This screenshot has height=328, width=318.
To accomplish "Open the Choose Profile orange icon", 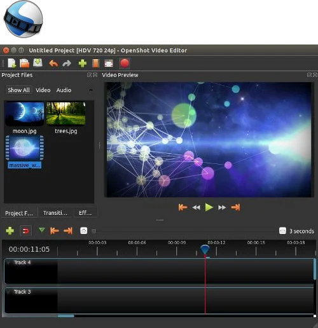I will (95, 64).
